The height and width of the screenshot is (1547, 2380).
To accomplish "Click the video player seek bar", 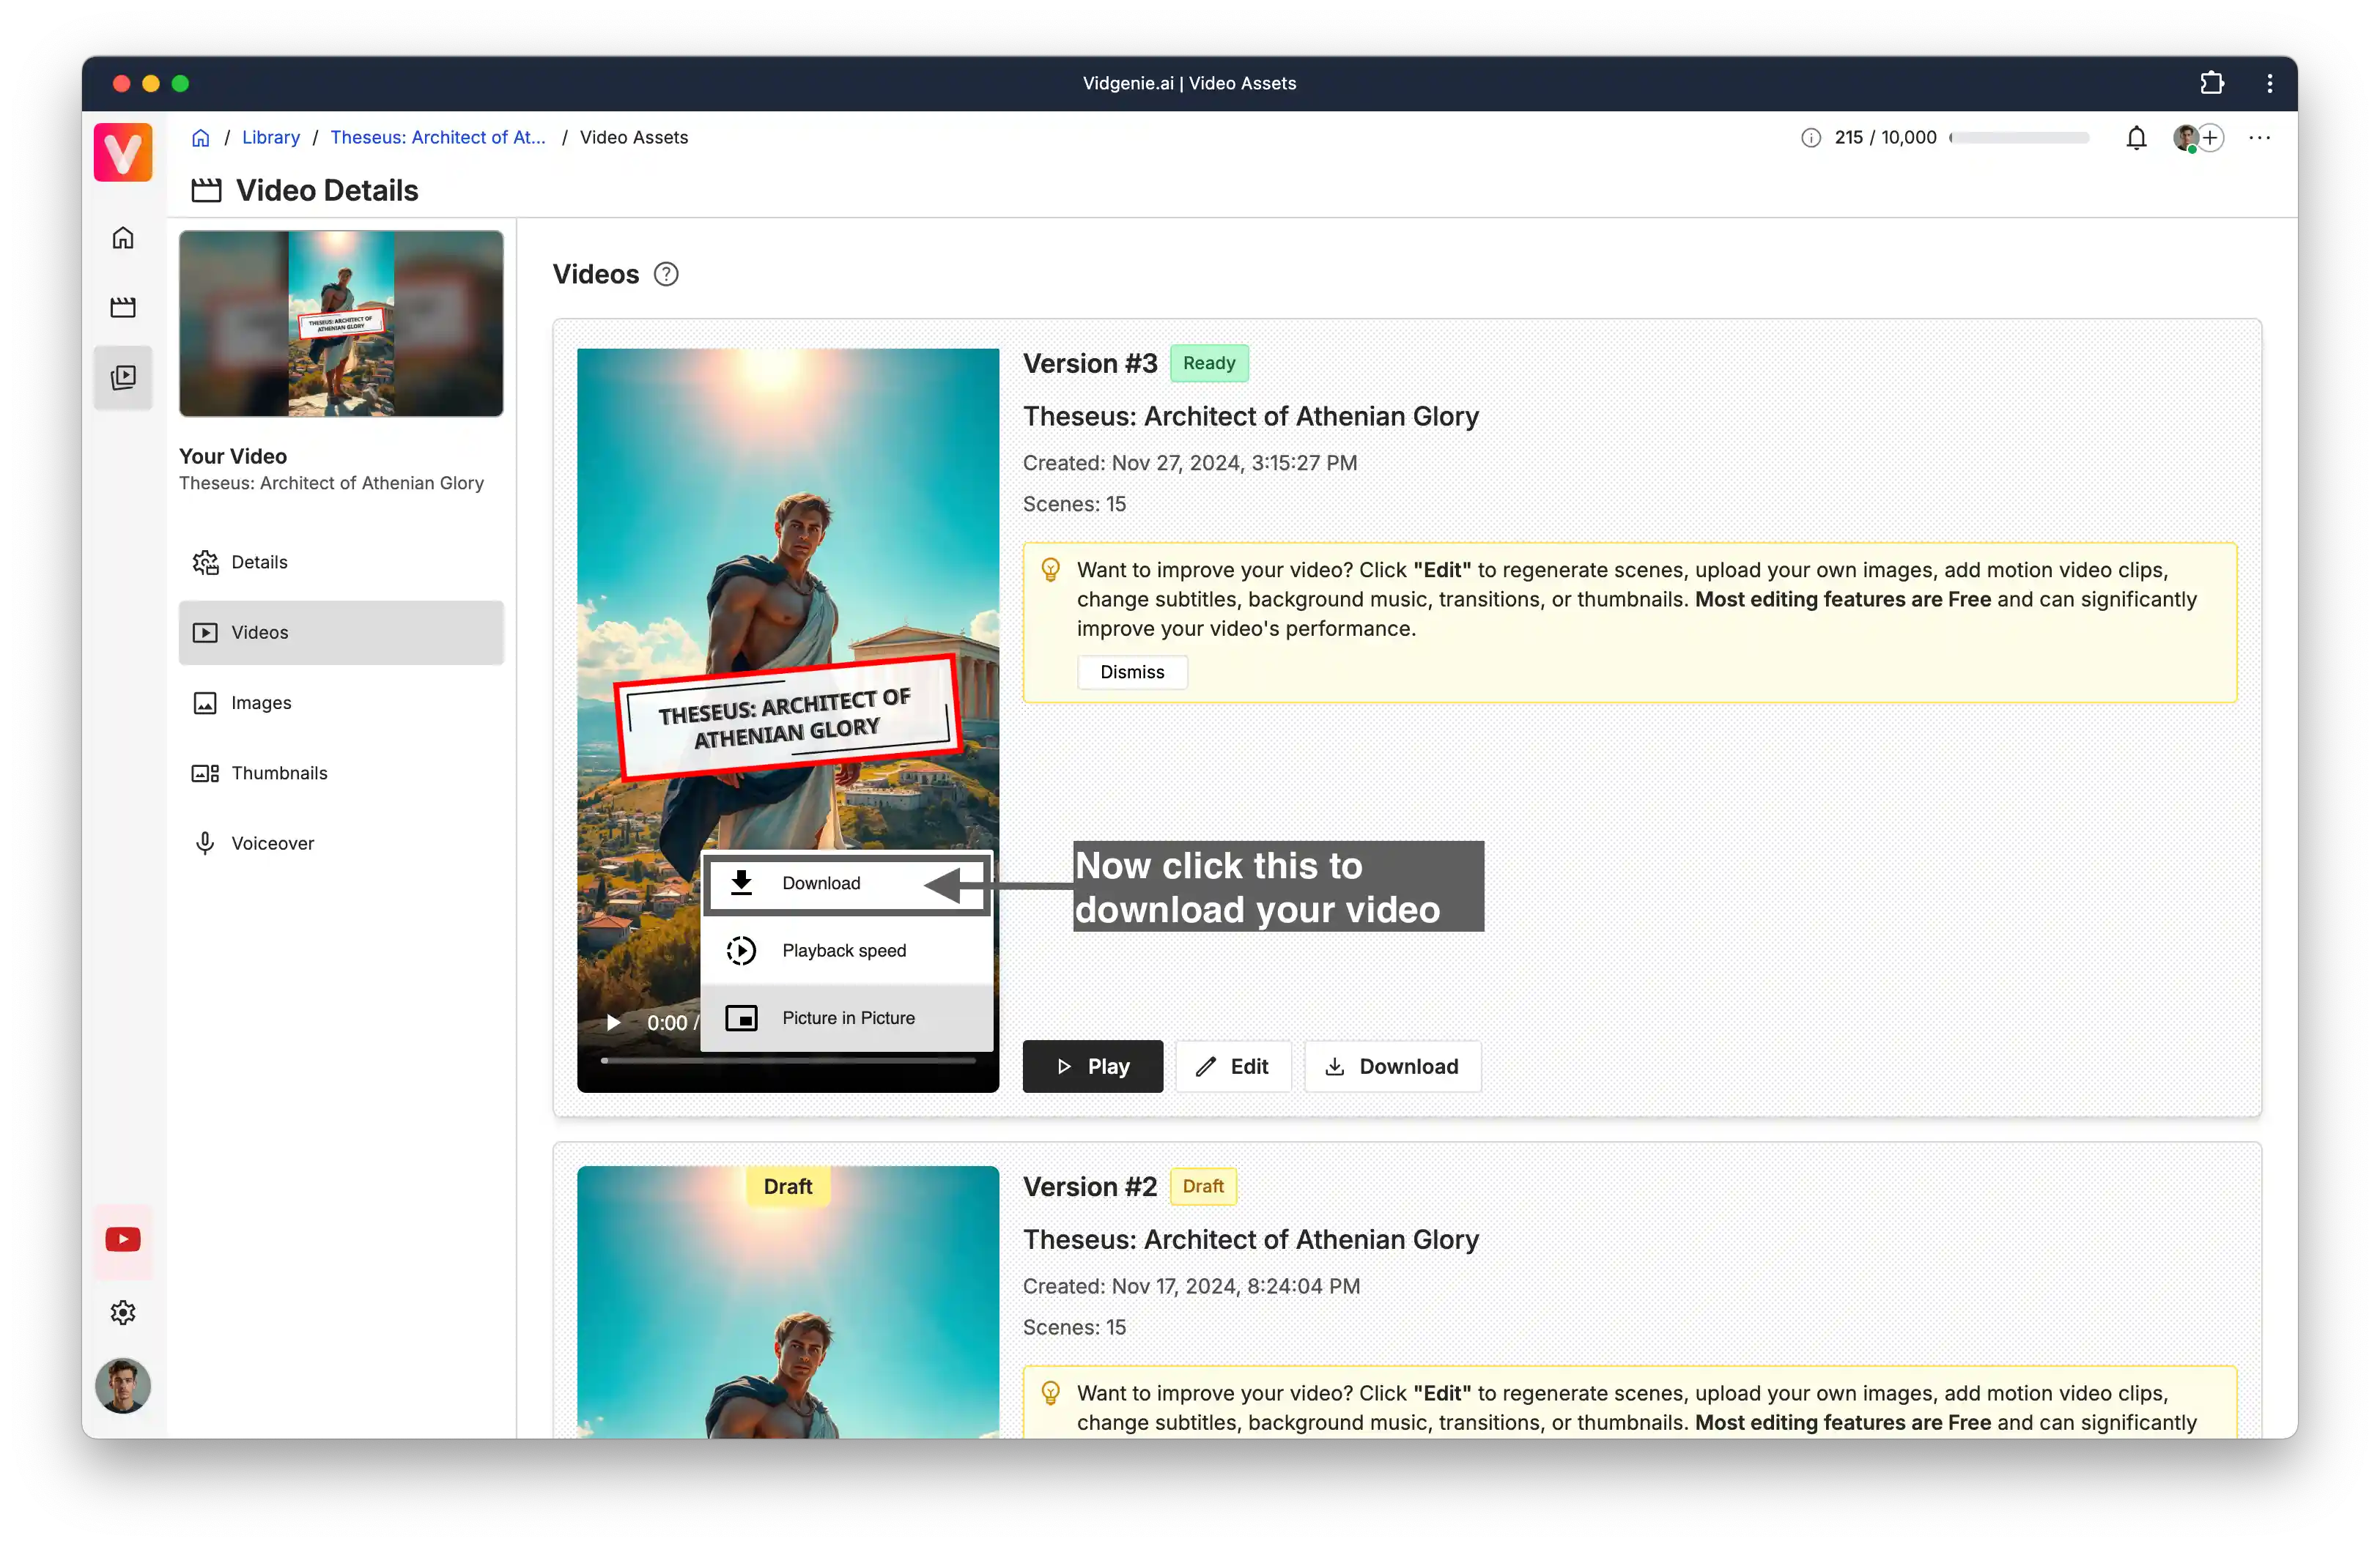I will tap(787, 1059).
